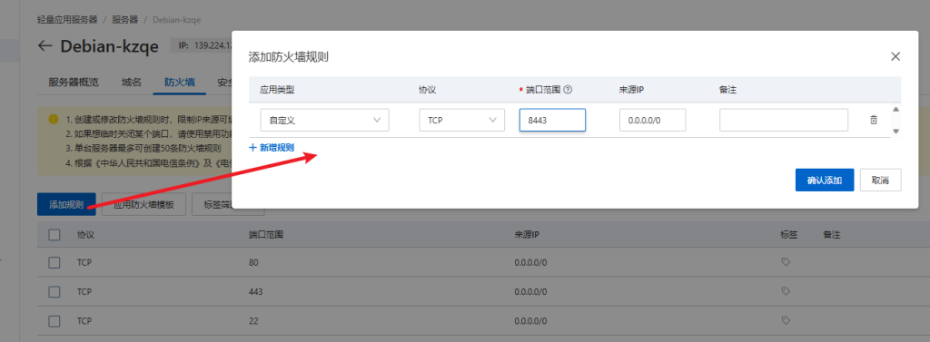Click the 应用防火墙模板 button
Viewport: 930px width, 342px height.
[x=144, y=204]
